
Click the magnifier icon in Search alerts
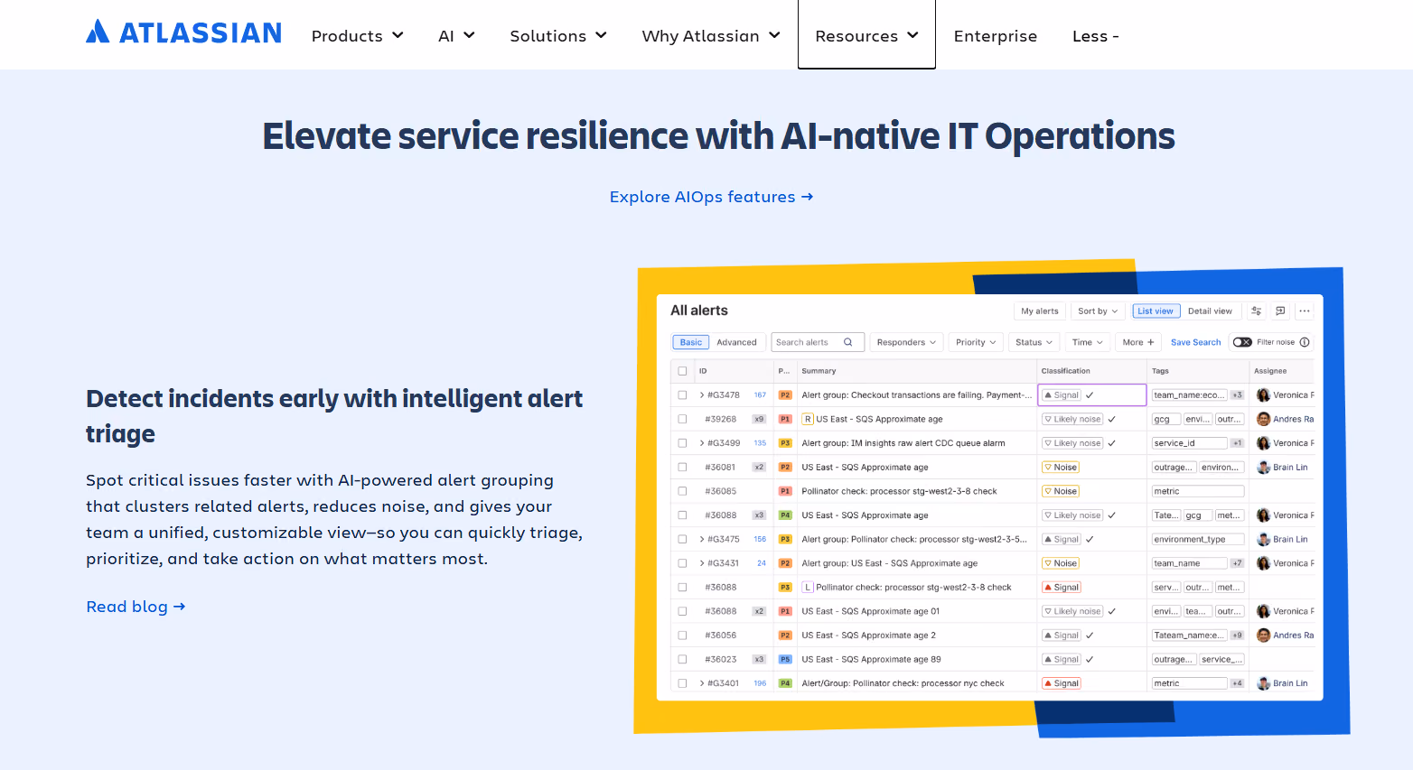point(848,342)
